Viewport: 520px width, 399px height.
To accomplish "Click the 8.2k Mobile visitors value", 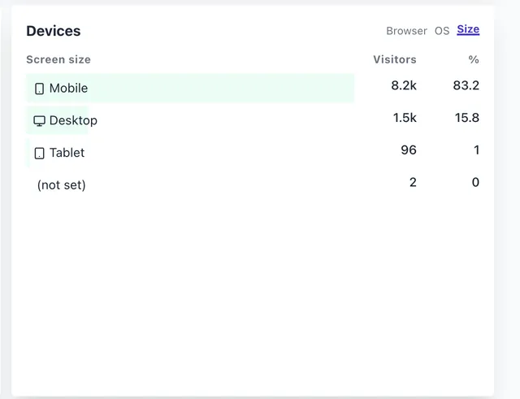I will (404, 85).
